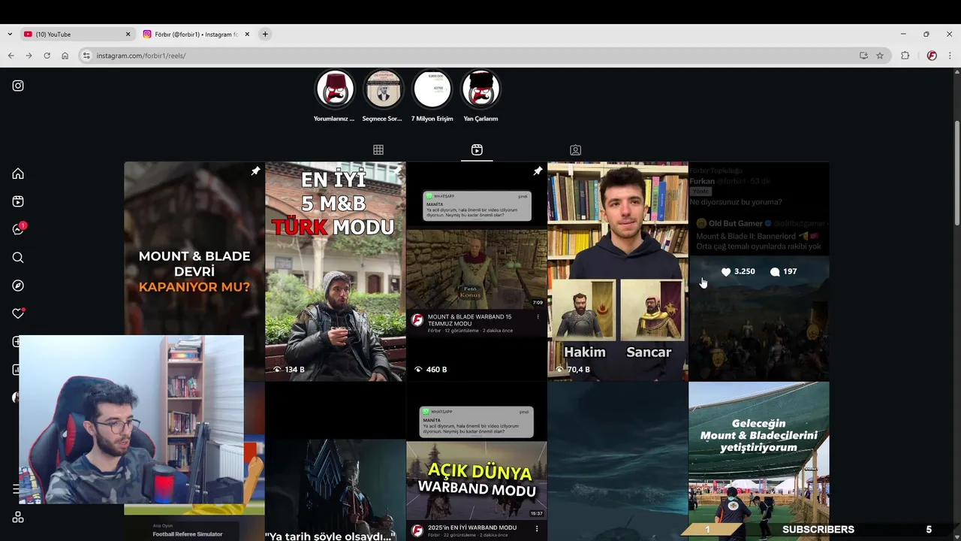Screen dimensions: 961x541
Task: Open the 'Seçmece Sor...' story highlight
Action: click(x=383, y=95)
